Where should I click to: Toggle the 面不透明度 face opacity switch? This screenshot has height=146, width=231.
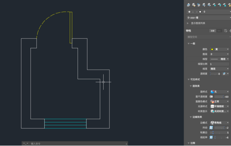(211, 96)
